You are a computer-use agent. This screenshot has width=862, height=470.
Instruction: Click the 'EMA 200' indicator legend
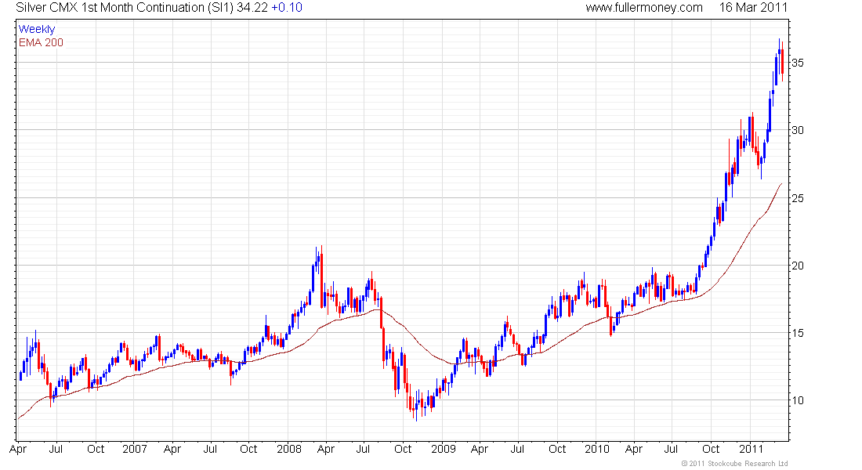41,42
